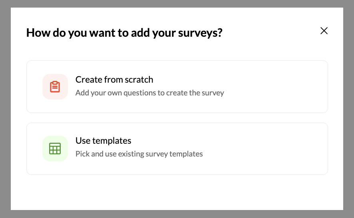The height and width of the screenshot is (218, 354).
Task: Click the blank white area below the Use templates card
Action: 177,192
